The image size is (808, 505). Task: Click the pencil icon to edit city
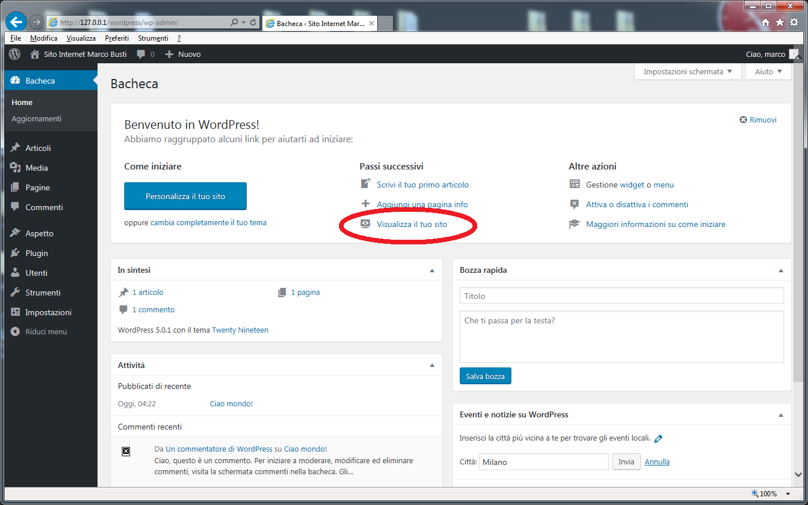658,439
